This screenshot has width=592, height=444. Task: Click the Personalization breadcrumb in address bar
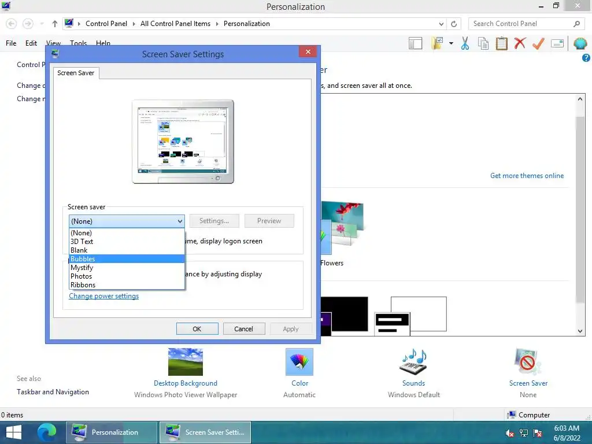pos(246,24)
